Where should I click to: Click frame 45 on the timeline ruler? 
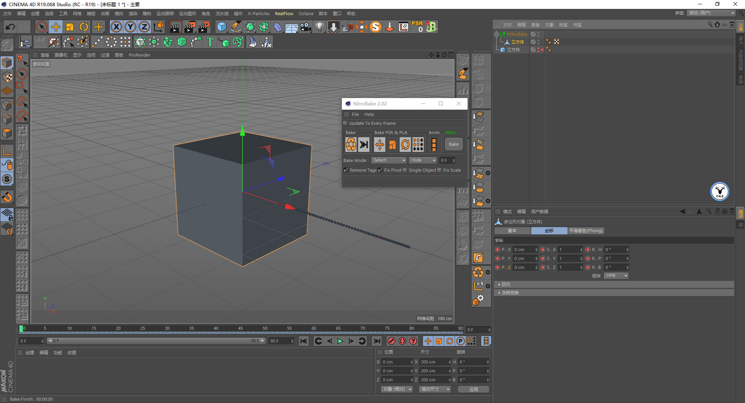click(x=241, y=329)
